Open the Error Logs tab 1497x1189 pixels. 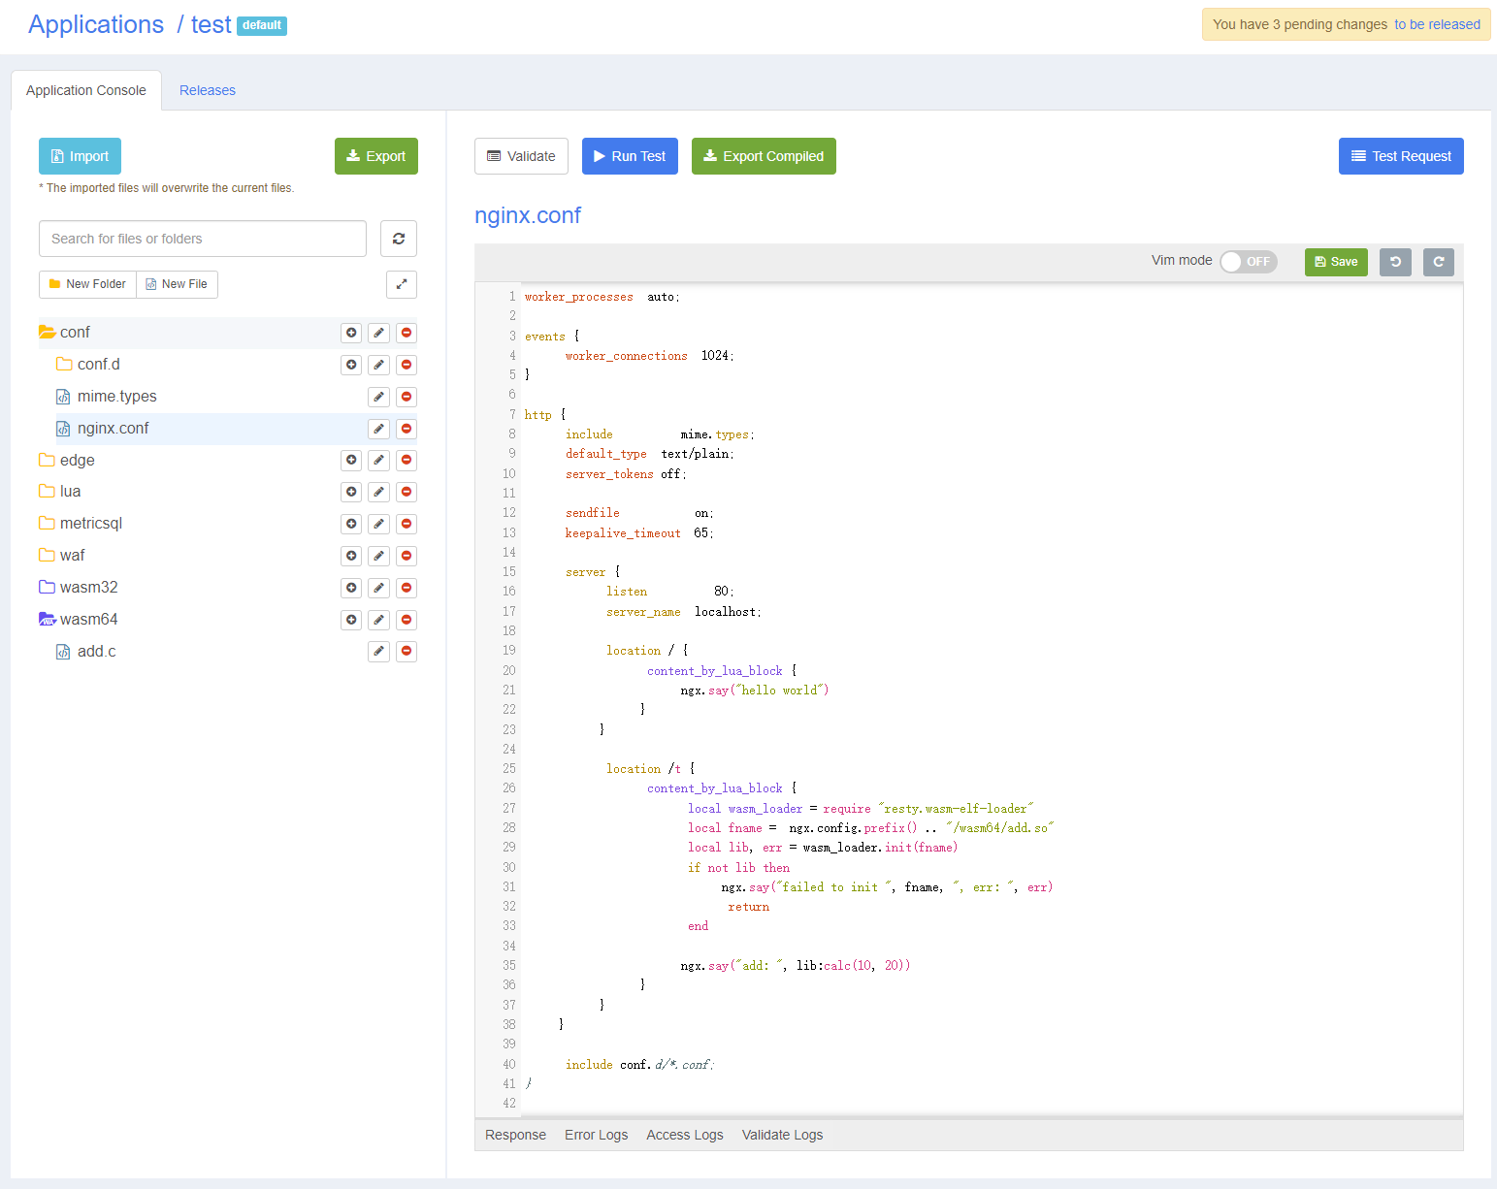point(596,1135)
